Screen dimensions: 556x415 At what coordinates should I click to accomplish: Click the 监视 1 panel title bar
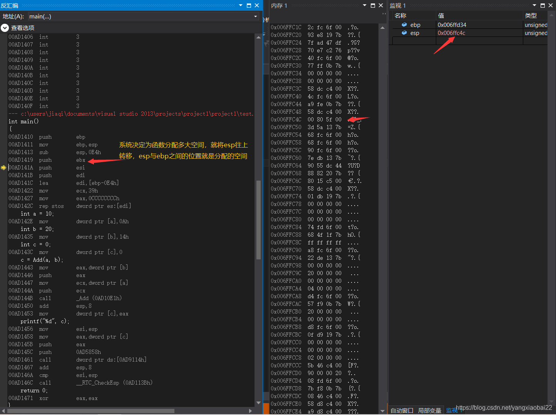pos(398,5)
